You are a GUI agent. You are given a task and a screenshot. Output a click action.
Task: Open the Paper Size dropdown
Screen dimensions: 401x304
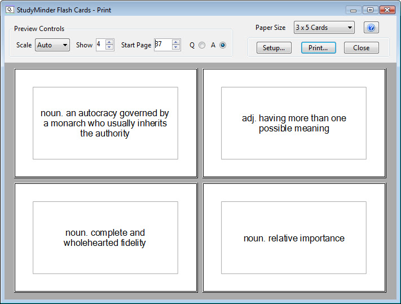click(324, 28)
